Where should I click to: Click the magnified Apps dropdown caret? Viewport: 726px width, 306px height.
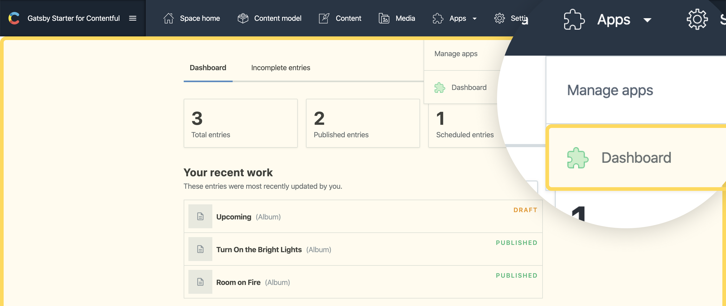[x=647, y=20]
